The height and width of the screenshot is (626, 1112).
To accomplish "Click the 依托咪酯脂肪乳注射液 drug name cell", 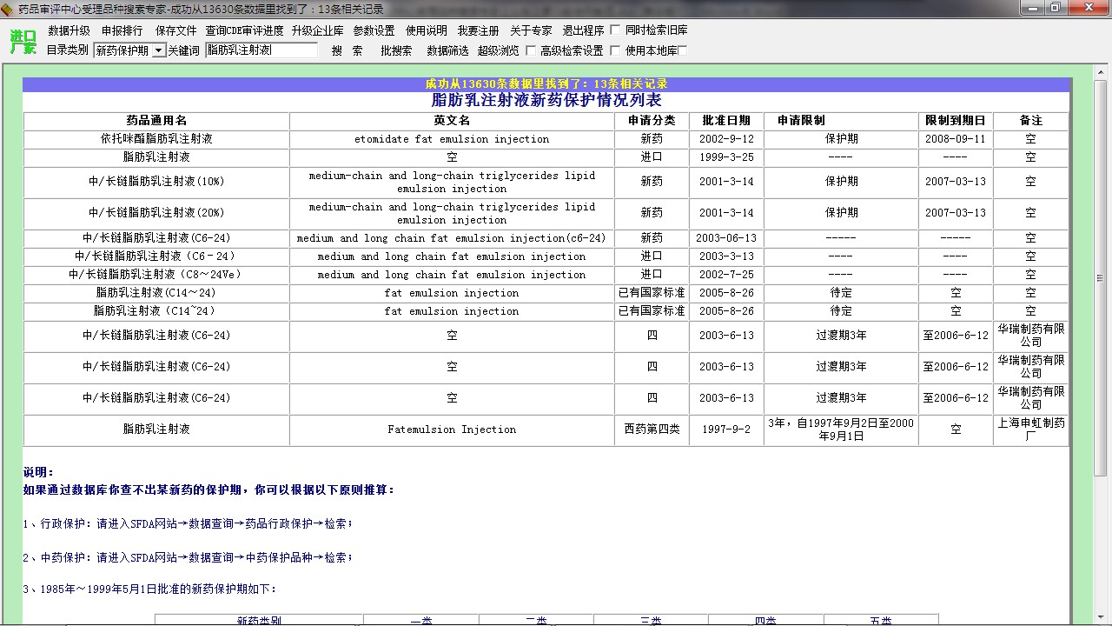I will coord(156,139).
